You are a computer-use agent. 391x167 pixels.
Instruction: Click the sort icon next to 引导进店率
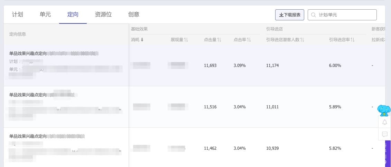coord(353,40)
